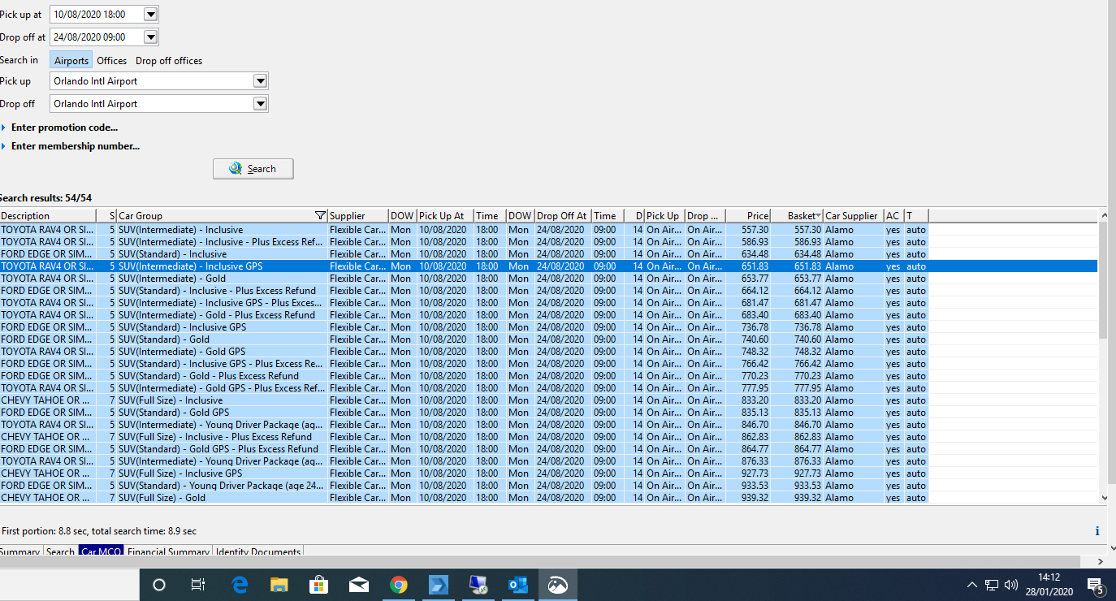Open the volume control tray icon
The width and height of the screenshot is (1116, 601).
1011,585
